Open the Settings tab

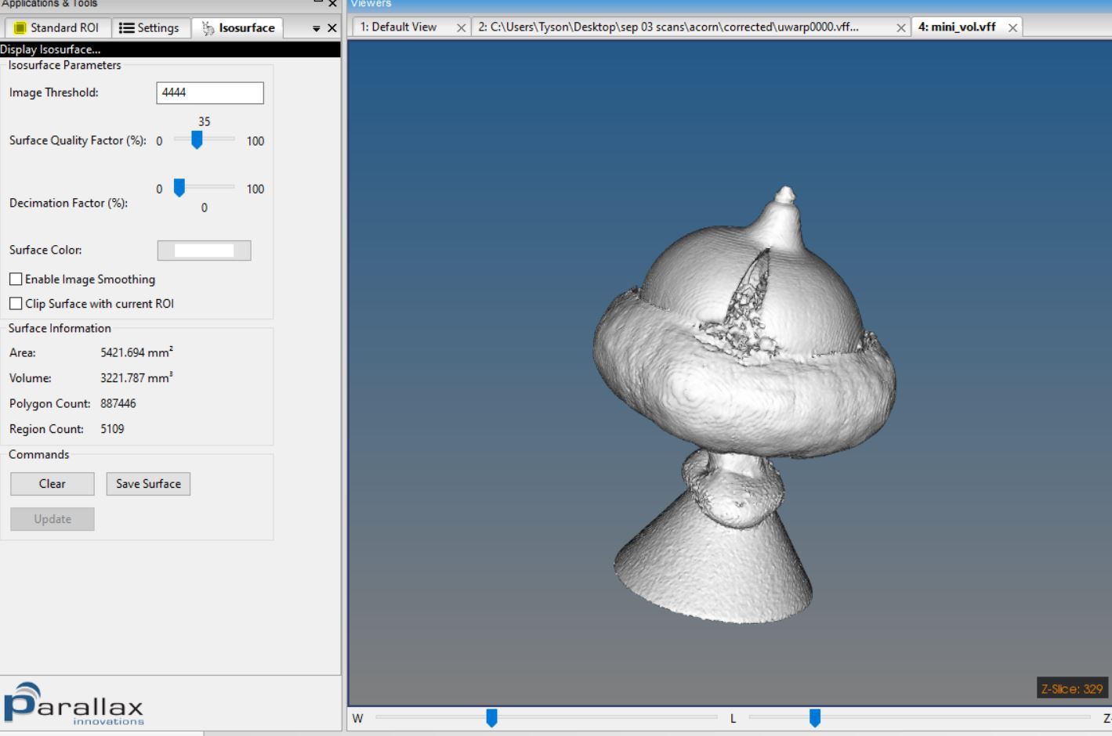coord(150,27)
